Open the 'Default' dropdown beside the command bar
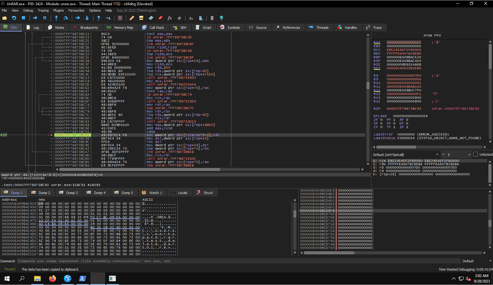Image resolution: width=493 pixels, height=285 pixels. coord(477,261)
